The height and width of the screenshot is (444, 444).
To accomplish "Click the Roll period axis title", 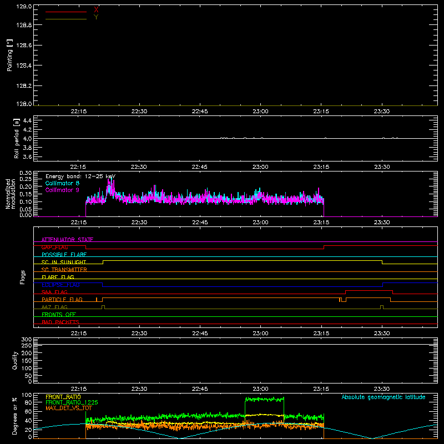I will click(x=17, y=138).
